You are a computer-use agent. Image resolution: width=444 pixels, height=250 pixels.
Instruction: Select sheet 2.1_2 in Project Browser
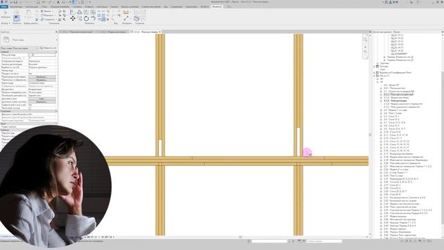click(x=396, y=97)
